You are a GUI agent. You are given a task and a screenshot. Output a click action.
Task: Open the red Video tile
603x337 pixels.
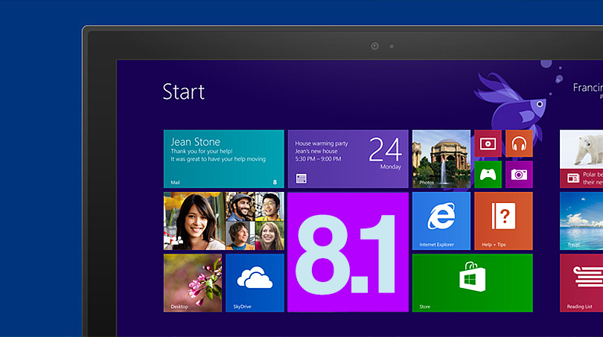[x=488, y=143]
